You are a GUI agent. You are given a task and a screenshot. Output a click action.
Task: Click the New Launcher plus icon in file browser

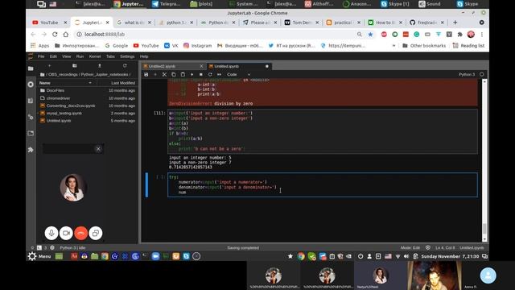click(x=50, y=66)
